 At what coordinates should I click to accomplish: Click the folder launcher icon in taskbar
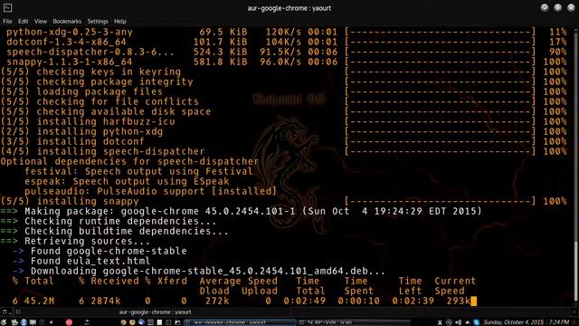[177, 322]
